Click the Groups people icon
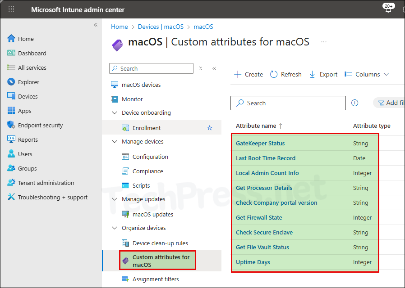This screenshot has height=288, width=405. 11,168
